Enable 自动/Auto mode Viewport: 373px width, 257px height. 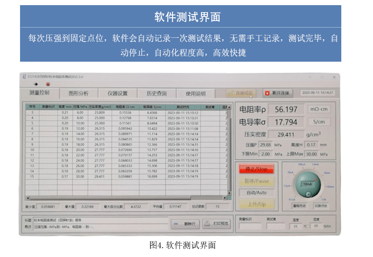(x=256, y=193)
